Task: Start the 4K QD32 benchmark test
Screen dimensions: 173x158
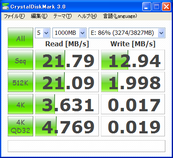Action: tap(20, 126)
